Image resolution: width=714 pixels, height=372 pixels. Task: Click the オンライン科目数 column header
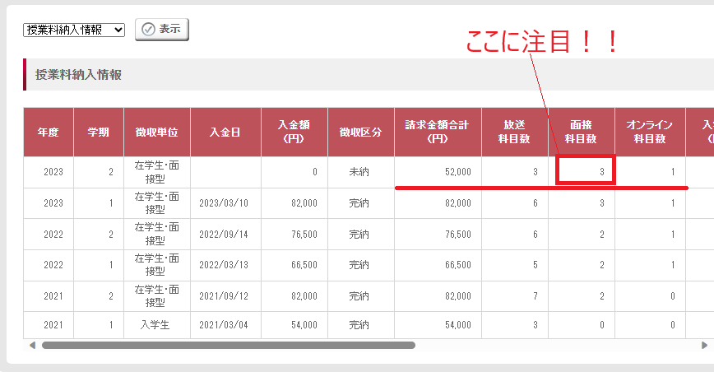click(x=650, y=132)
